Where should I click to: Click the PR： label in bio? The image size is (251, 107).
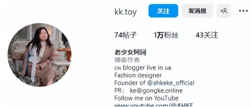pyautogui.click(x=120, y=91)
